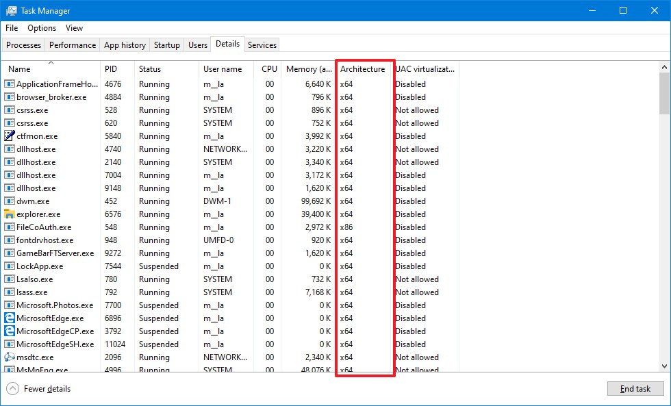Select the dllhost.exe row with PID 7004
The height and width of the screenshot is (406, 671).
pos(230,175)
